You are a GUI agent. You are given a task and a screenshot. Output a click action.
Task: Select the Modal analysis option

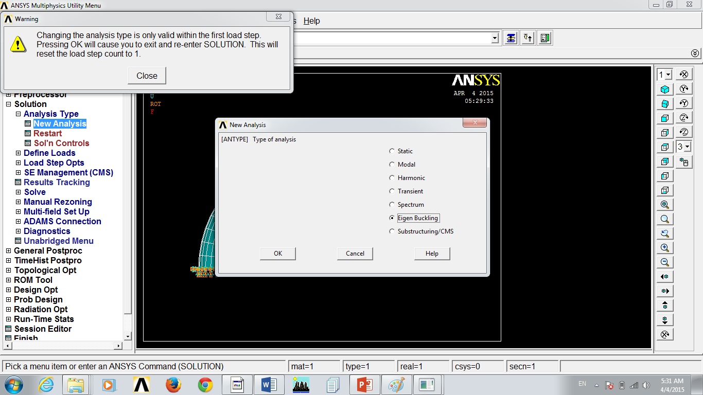392,165
